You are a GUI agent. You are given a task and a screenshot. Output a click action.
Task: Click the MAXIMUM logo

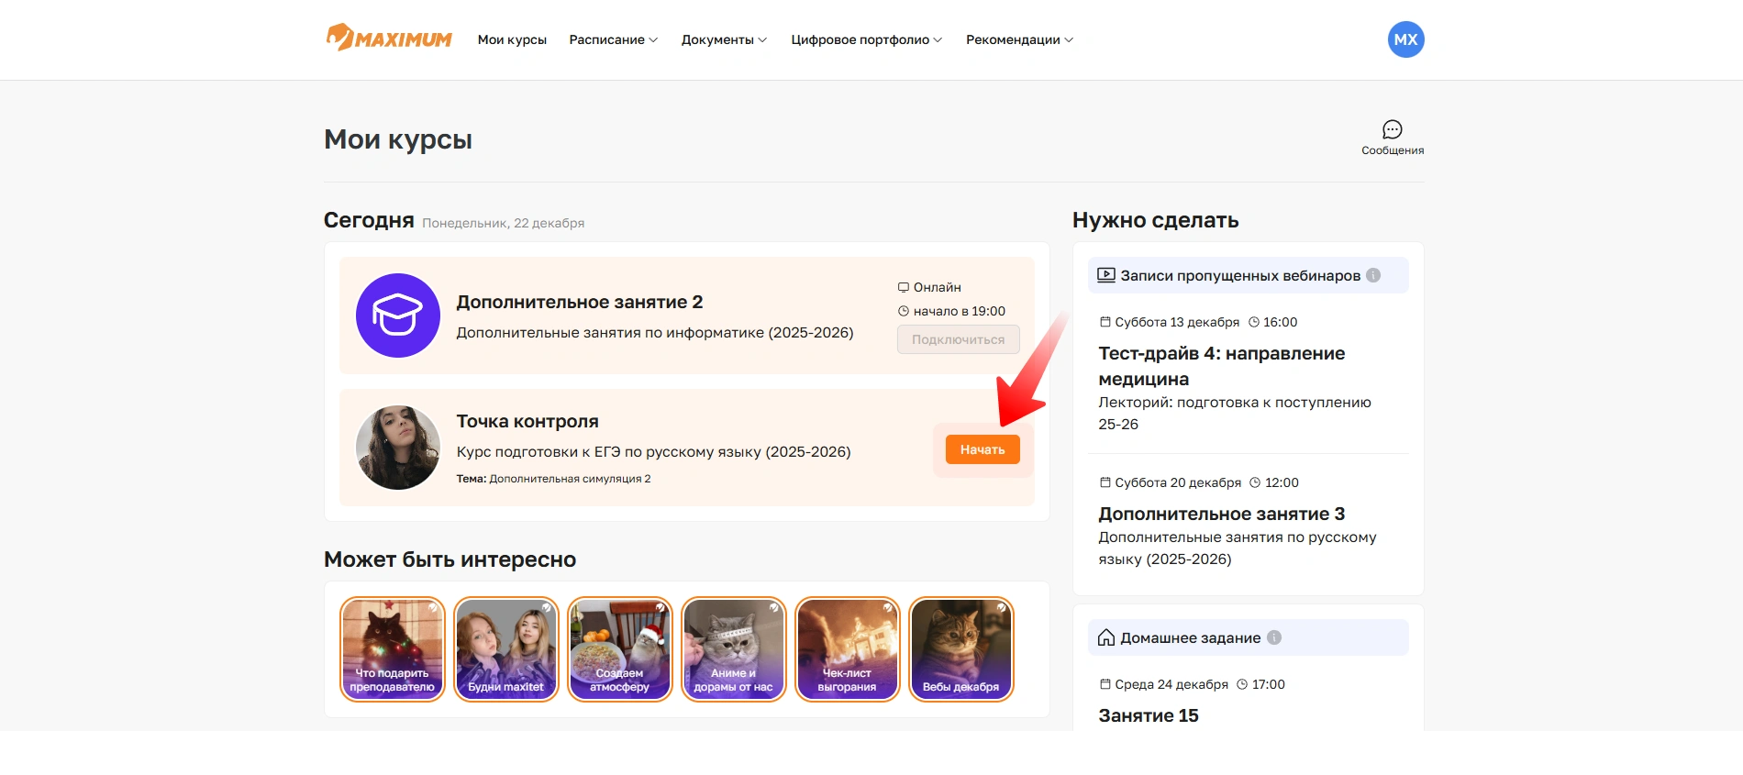pos(389,39)
